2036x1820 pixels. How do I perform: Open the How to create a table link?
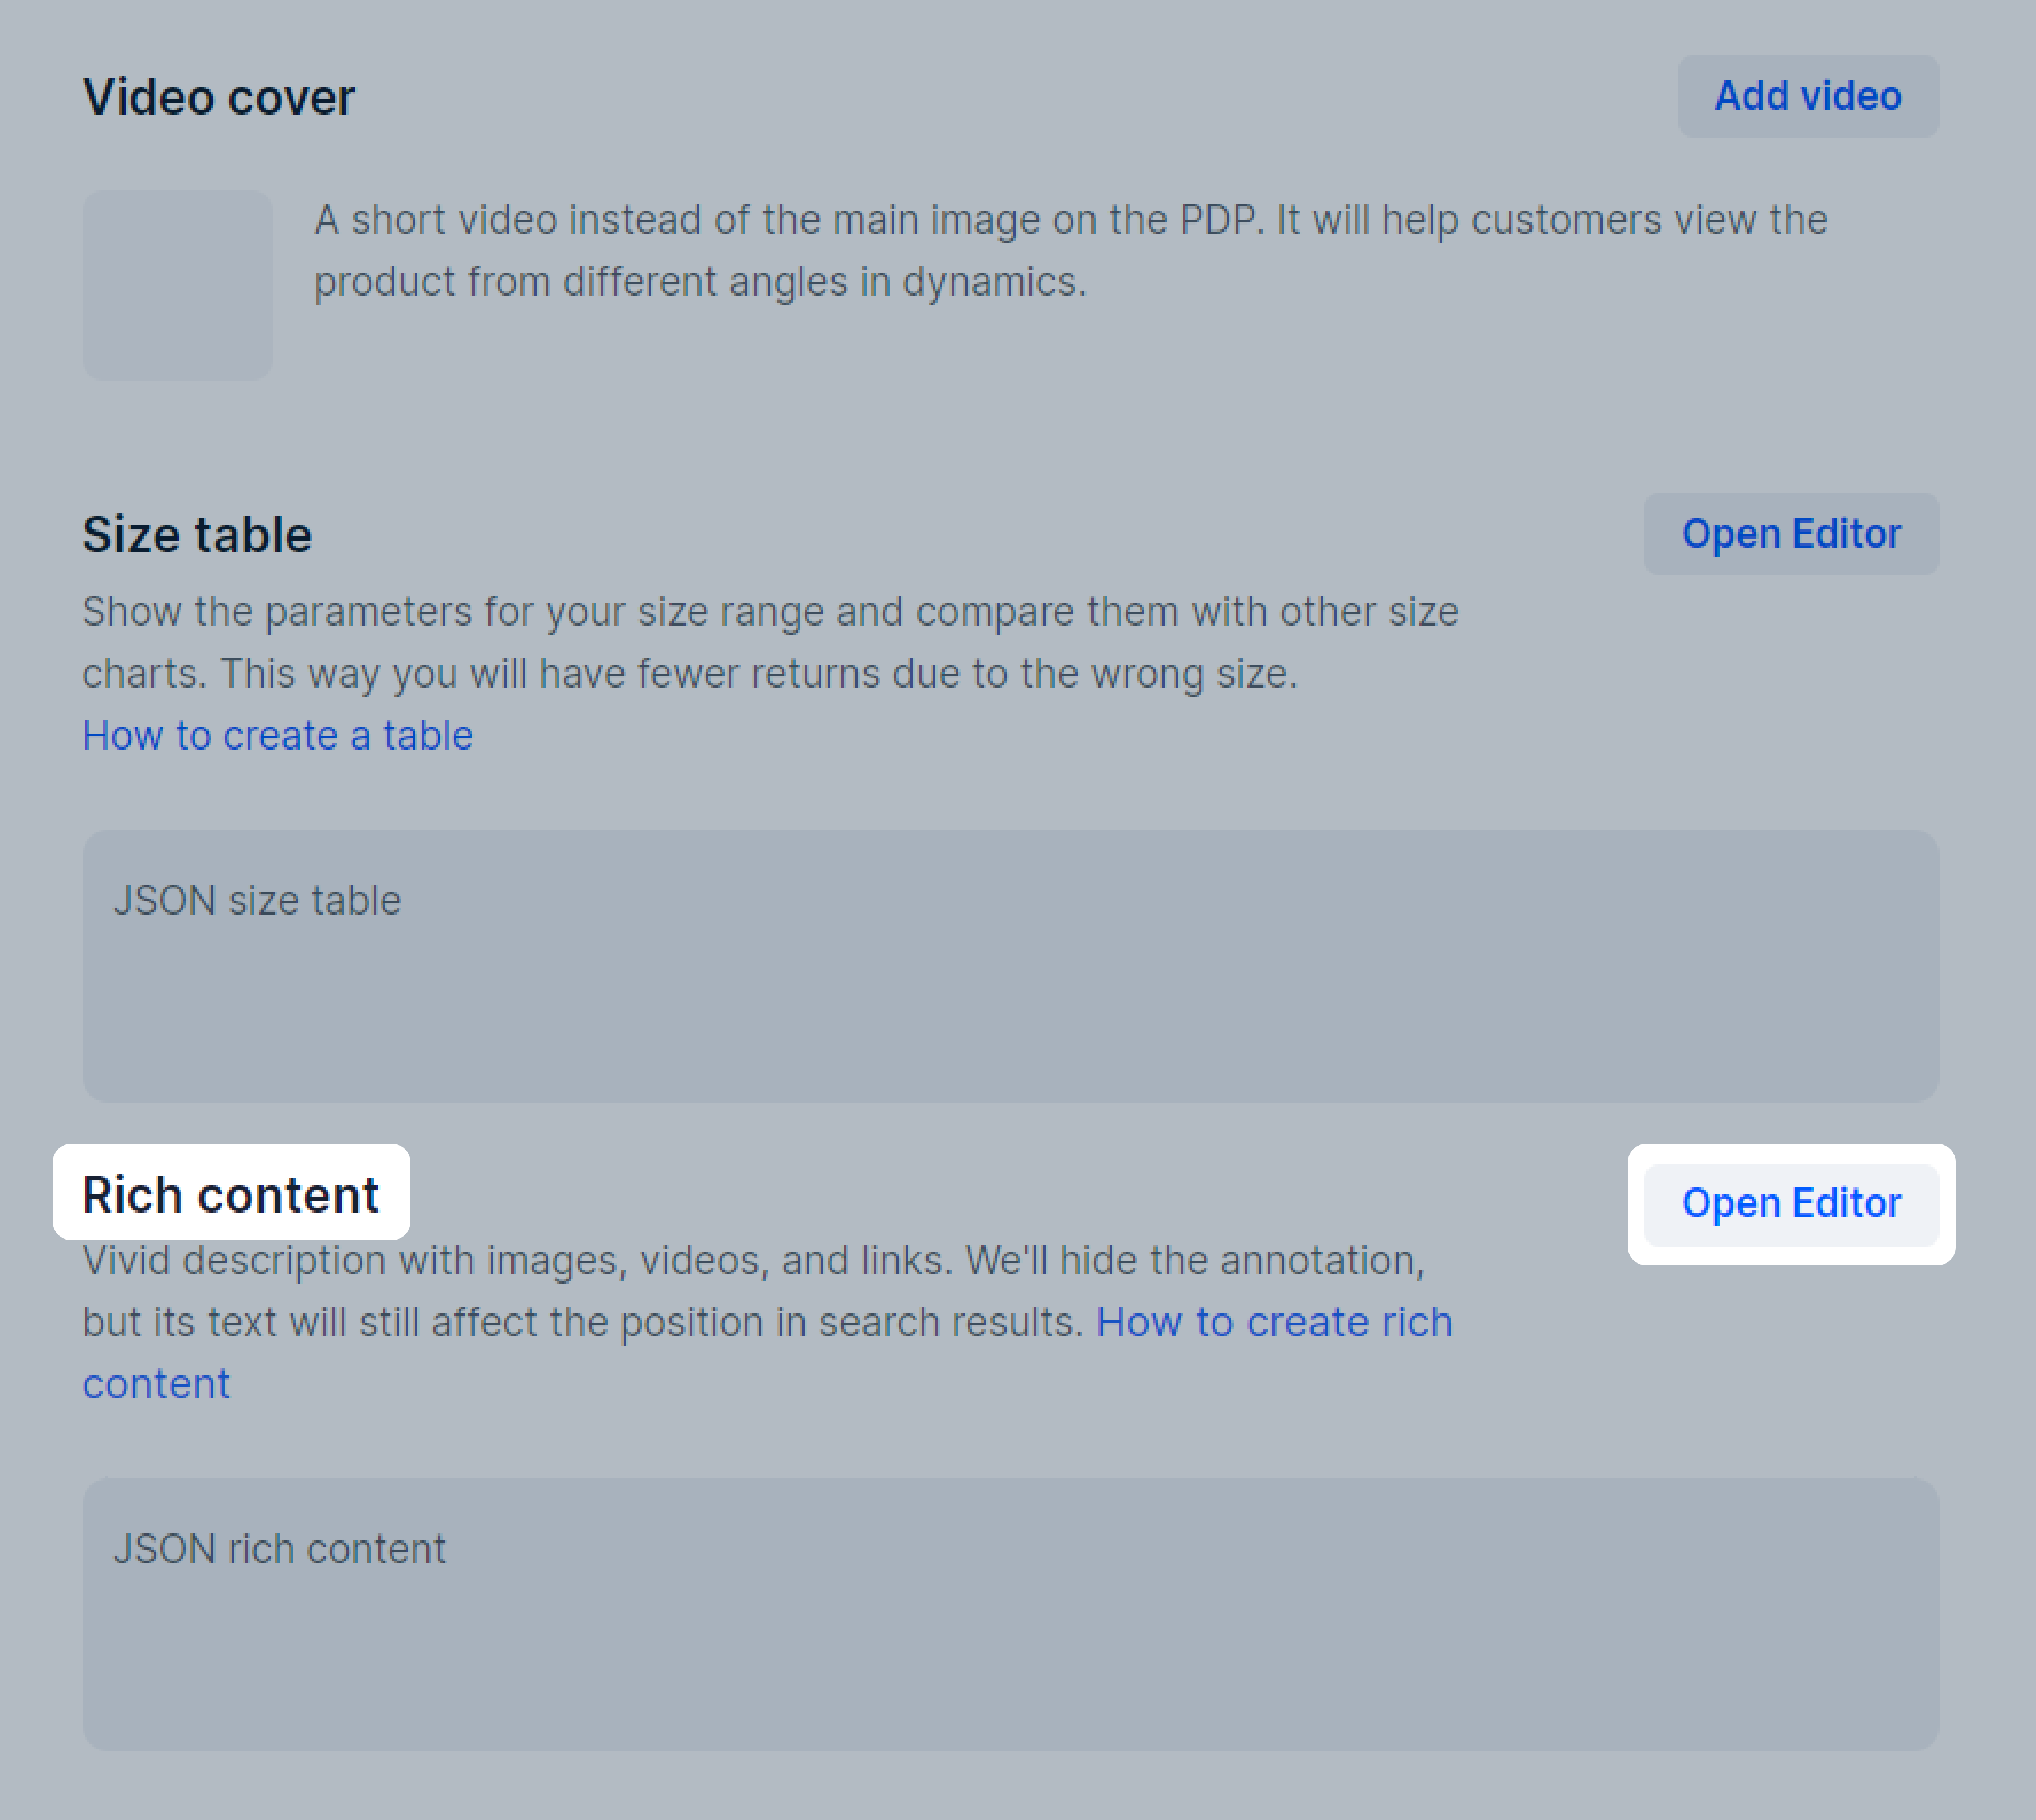click(x=278, y=735)
